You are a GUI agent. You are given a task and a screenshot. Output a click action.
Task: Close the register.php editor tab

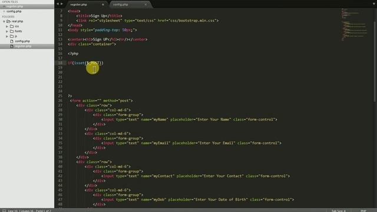click(x=103, y=5)
